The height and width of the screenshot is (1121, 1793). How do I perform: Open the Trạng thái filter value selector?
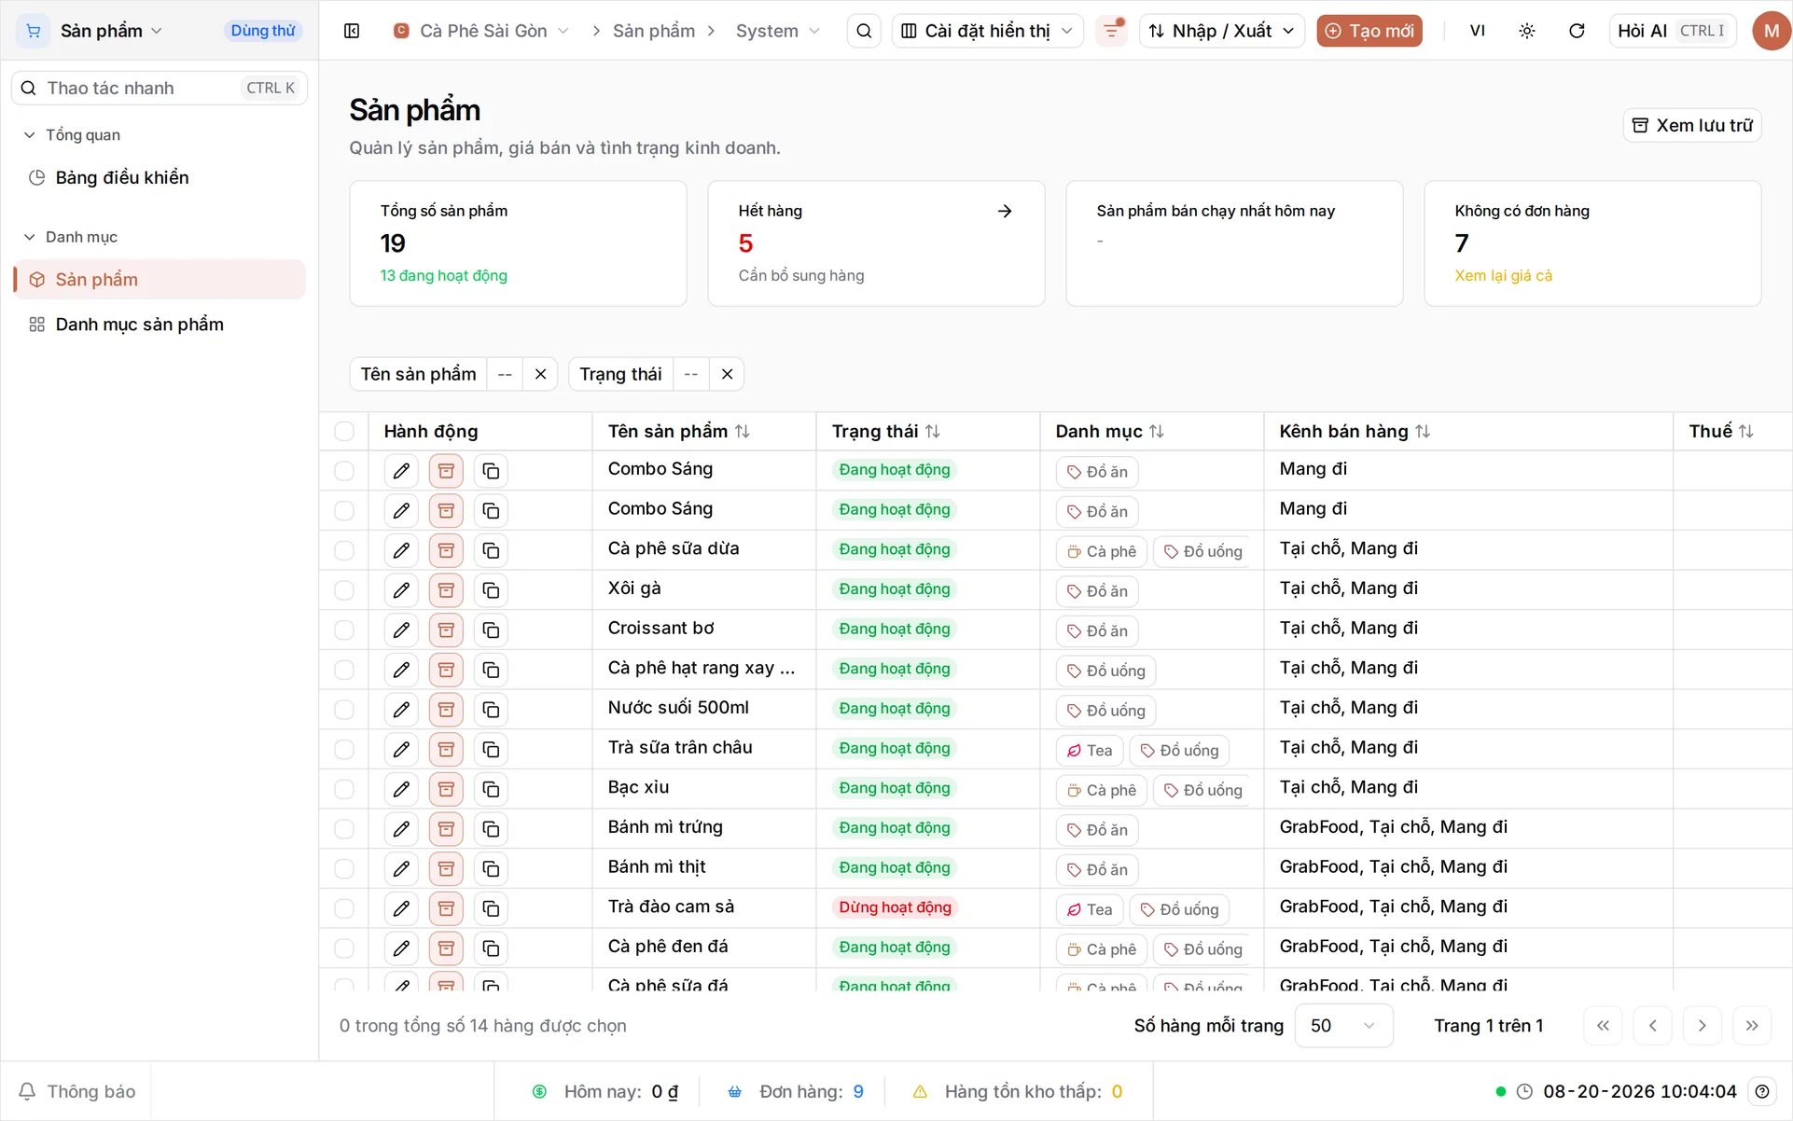coord(690,374)
